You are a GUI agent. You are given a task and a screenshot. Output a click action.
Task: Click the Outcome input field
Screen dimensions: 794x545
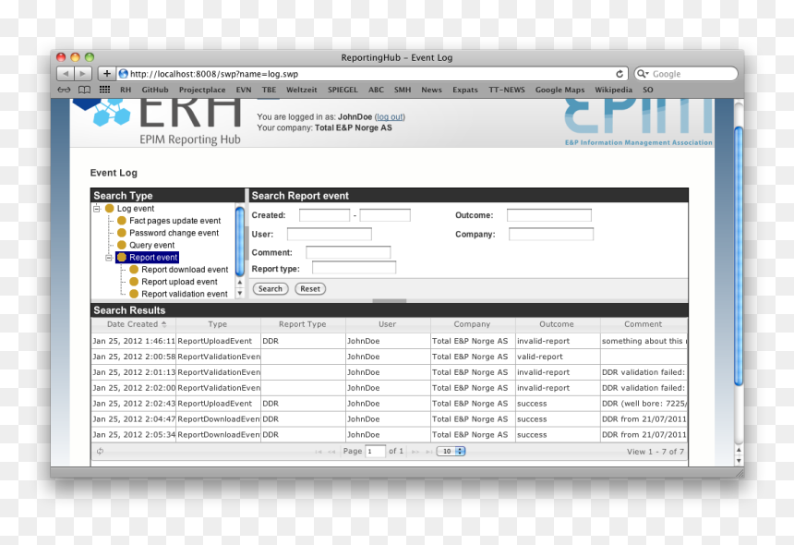(x=549, y=215)
